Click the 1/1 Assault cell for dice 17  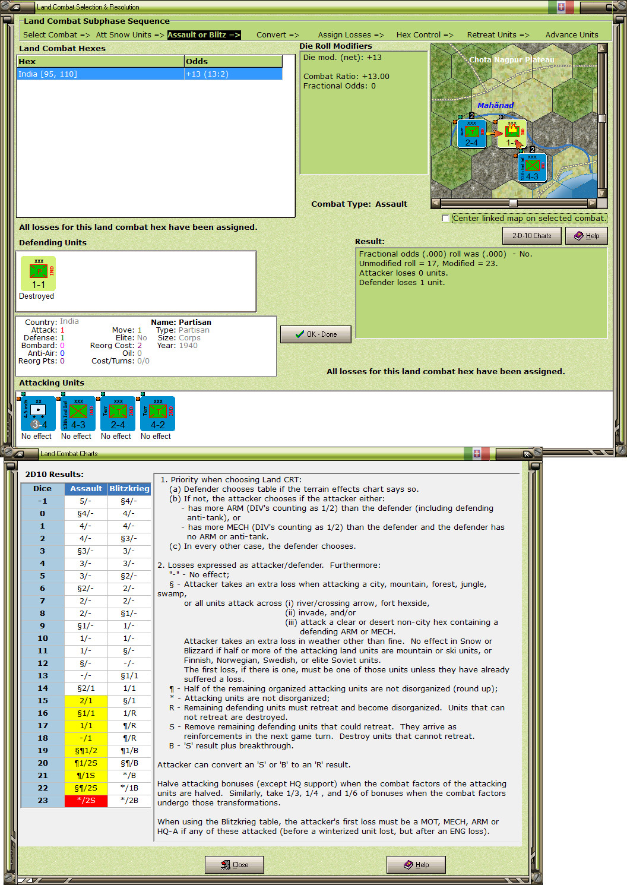(x=86, y=726)
